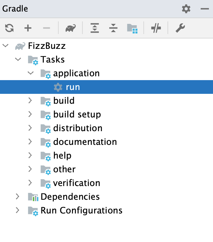Click the documentation folder icon
Viewport: 213px width, 242px height.
coord(46,143)
